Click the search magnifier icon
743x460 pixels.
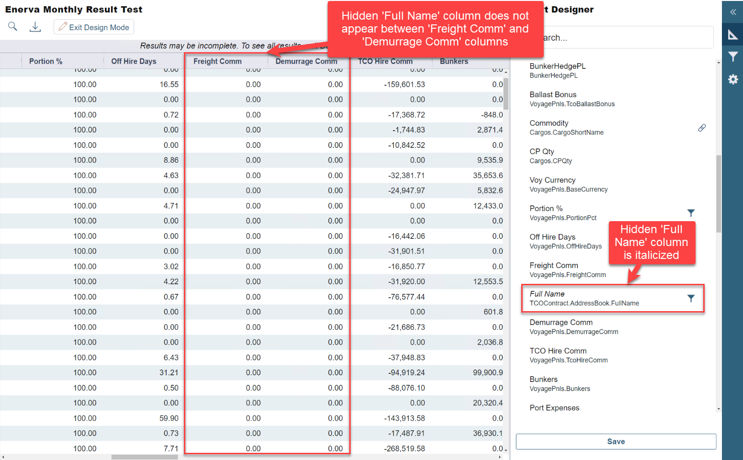[x=13, y=27]
